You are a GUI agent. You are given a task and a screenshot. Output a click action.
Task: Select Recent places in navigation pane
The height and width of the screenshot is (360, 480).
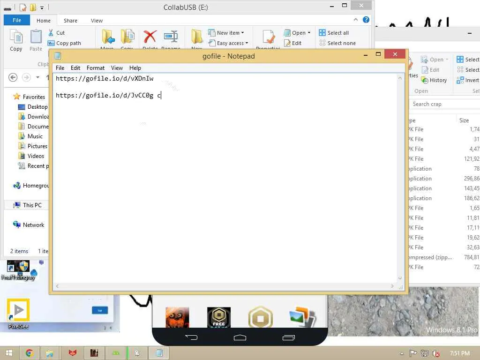[33, 166]
